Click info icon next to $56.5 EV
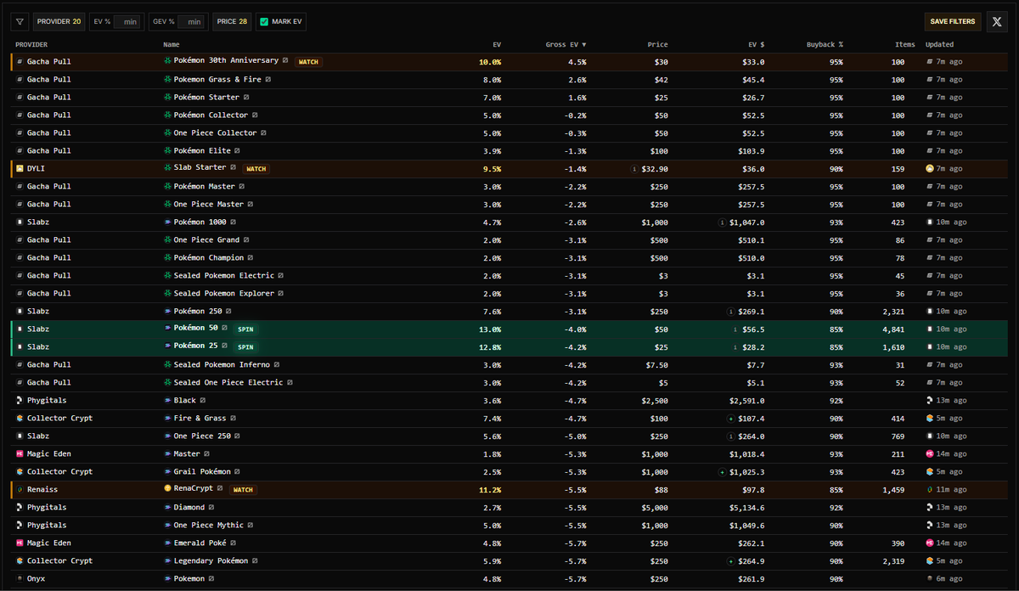 coord(735,329)
